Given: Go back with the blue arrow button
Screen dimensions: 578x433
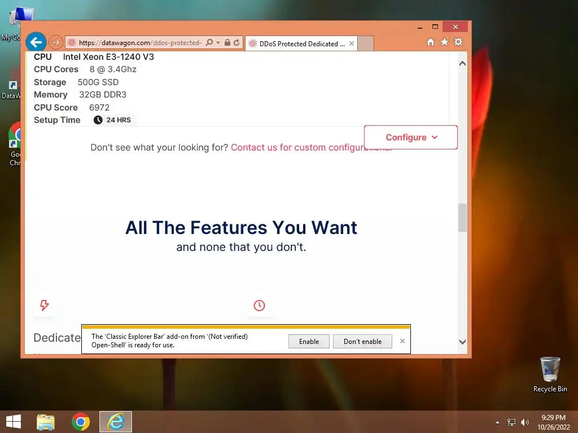Looking at the screenshot, I should click(x=36, y=42).
